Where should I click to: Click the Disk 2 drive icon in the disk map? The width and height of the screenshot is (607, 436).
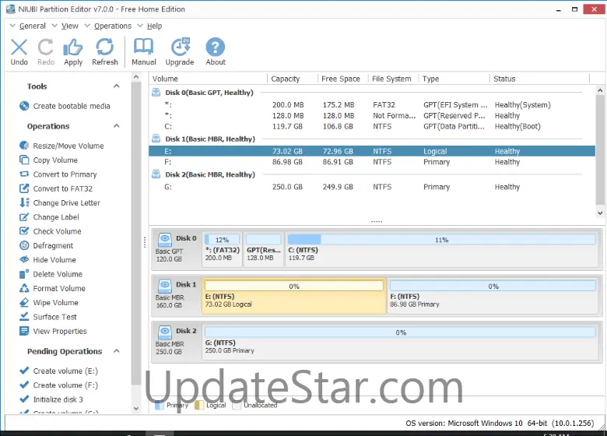point(165,332)
